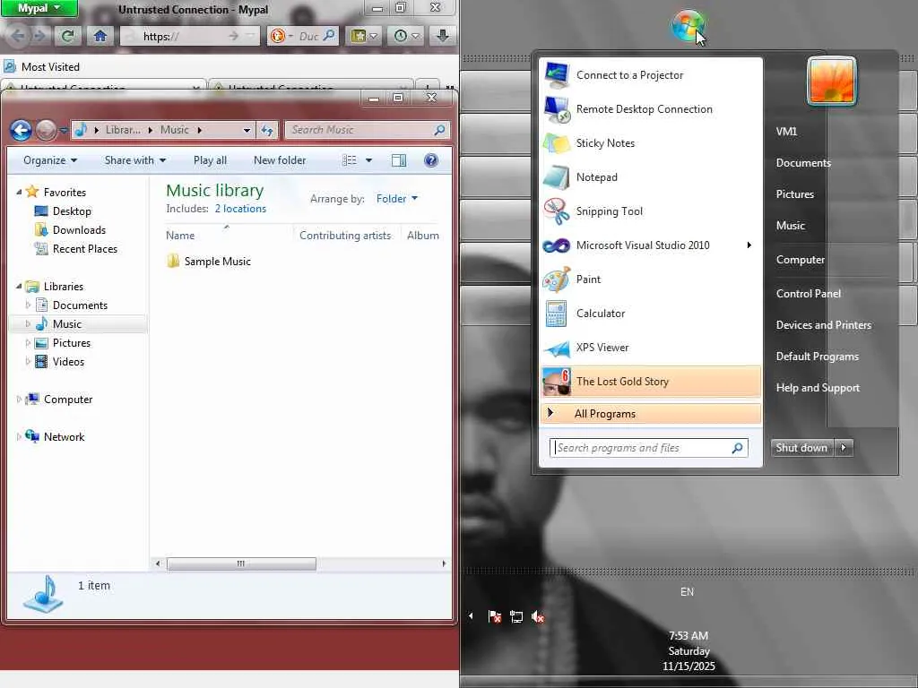918x688 pixels.
Task: Open Sticky Notes from Start menu
Action: coord(652,142)
